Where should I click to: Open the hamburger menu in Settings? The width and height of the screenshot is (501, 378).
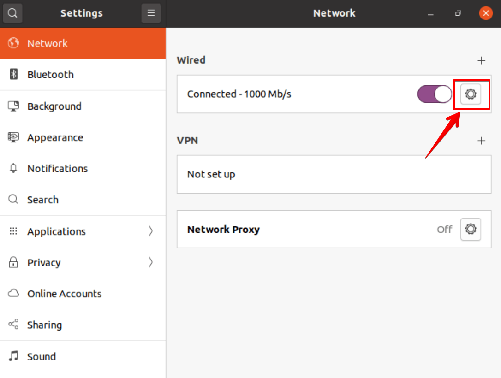pyautogui.click(x=151, y=13)
